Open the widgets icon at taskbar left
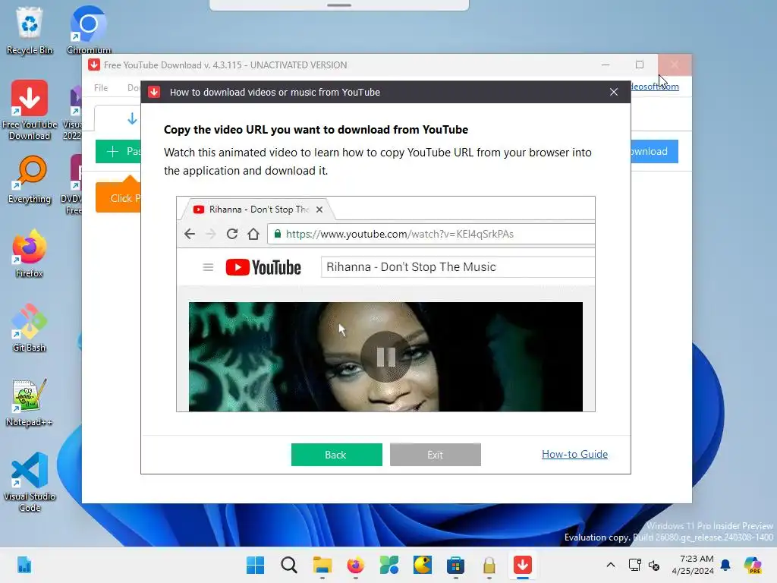This screenshot has height=583, width=777. 24,565
